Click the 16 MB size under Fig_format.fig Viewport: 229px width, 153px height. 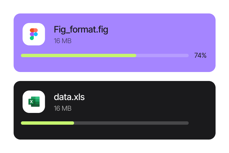click(62, 41)
